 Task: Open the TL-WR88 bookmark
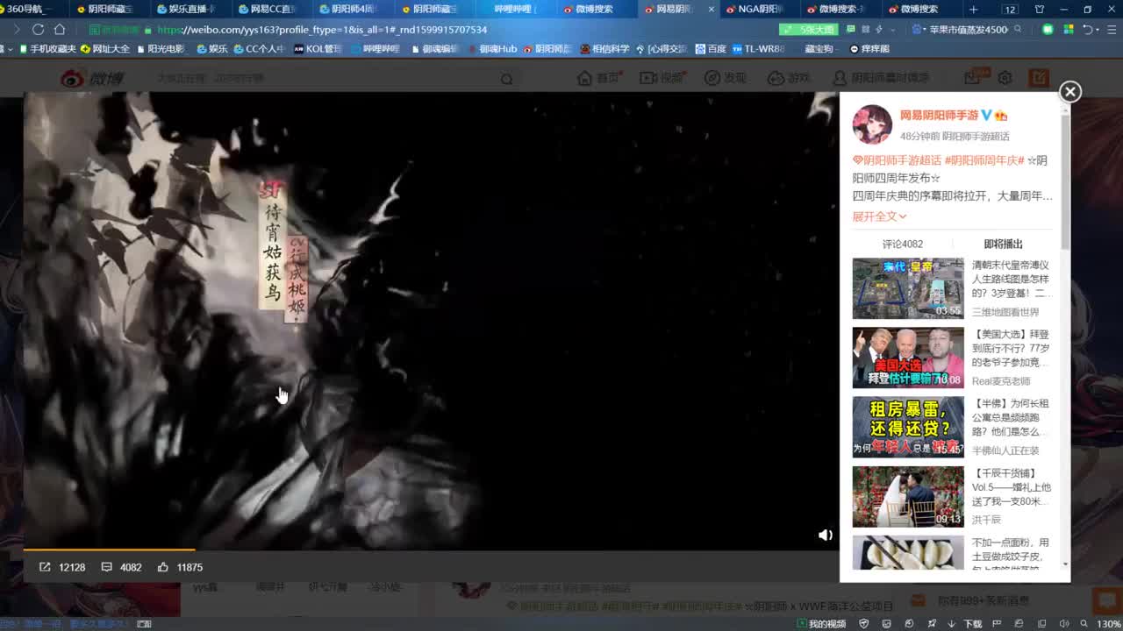click(x=758, y=48)
